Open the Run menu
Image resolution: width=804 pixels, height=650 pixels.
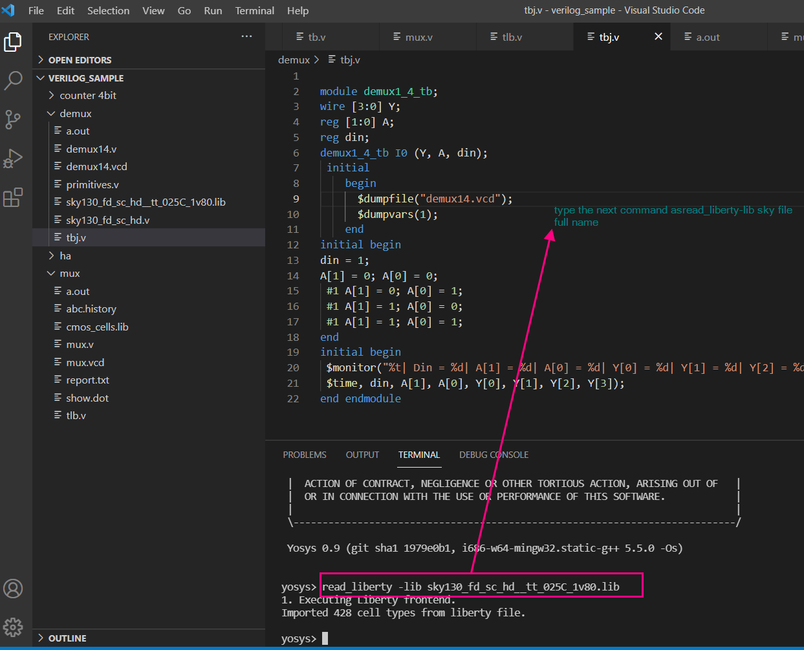tap(213, 10)
